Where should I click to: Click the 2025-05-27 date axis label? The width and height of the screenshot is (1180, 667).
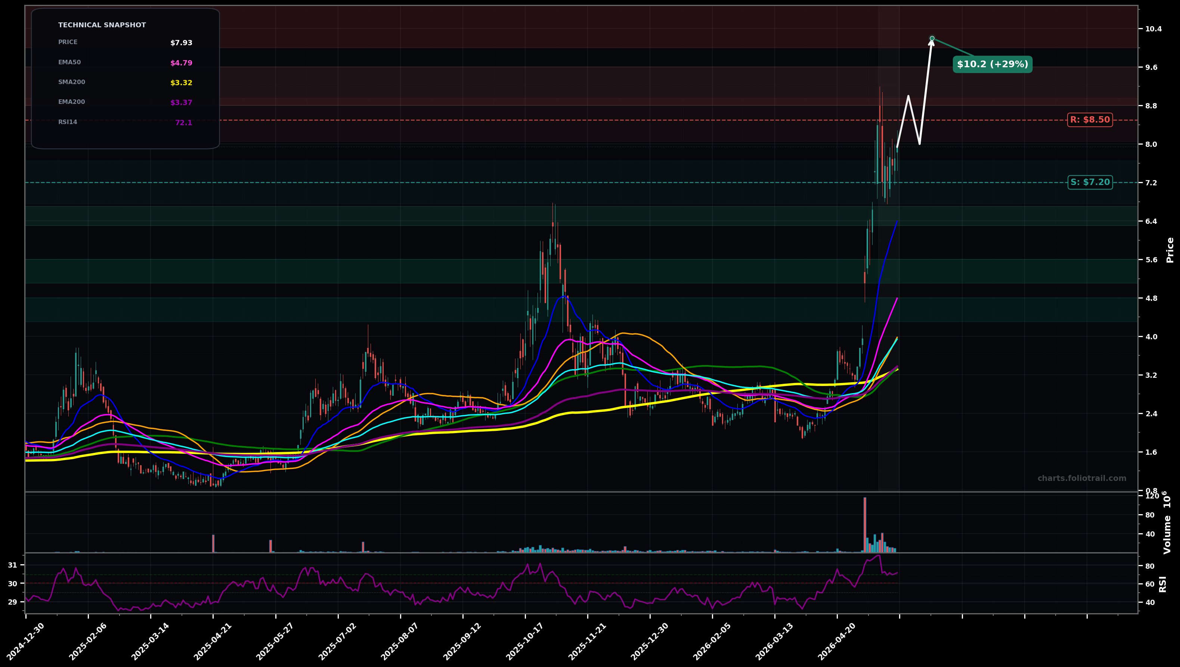click(275, 641)
